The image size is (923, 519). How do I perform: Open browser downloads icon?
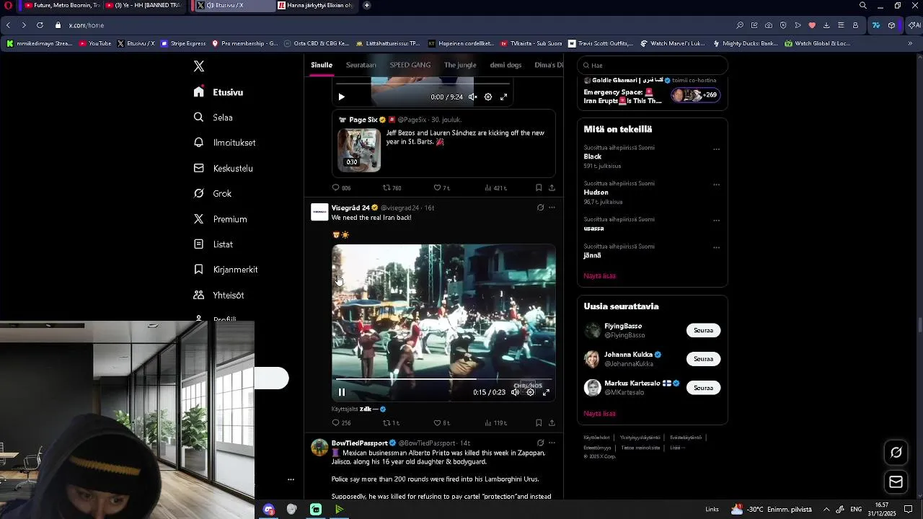[x=826, y=25]
